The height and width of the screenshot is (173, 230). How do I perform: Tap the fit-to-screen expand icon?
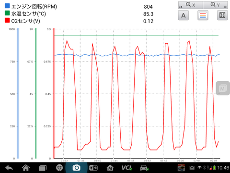(x=222, y=15)
